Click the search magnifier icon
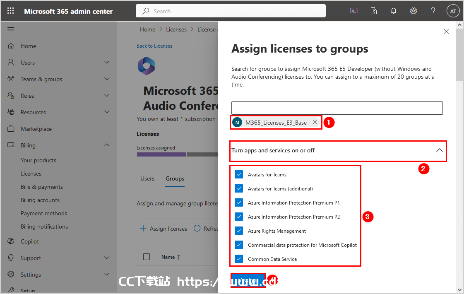 pyautogui.click(x=146, y=11)
